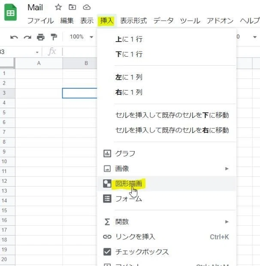Select the Ctrl+K shortcut text
This screenshot has height=266, width=260.
pos(219,237)
